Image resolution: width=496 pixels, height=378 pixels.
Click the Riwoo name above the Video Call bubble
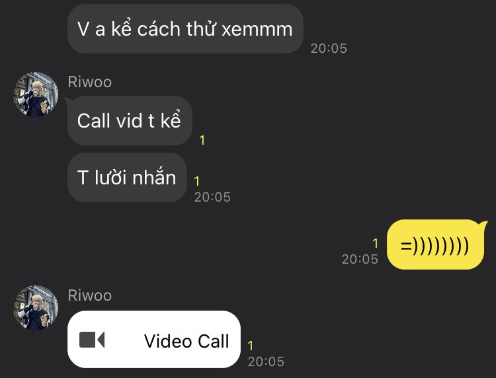[x=90, y=295]
